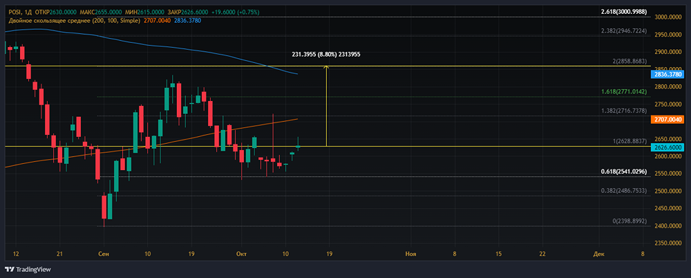This screenshot has height=278, width=691.
Task: Select the yellow vertical measurement arrow
Action: click(x=326, y=106)
